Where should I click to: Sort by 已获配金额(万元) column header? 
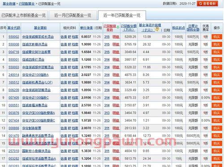click(129, 28)
